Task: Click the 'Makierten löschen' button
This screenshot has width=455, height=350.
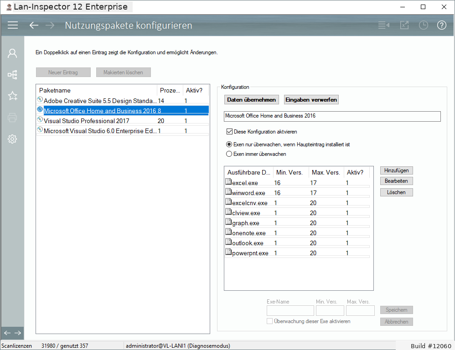Action: [124, 72]
